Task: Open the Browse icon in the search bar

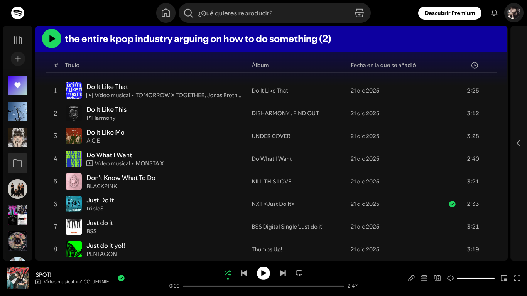Action: [x=360, y=13]
